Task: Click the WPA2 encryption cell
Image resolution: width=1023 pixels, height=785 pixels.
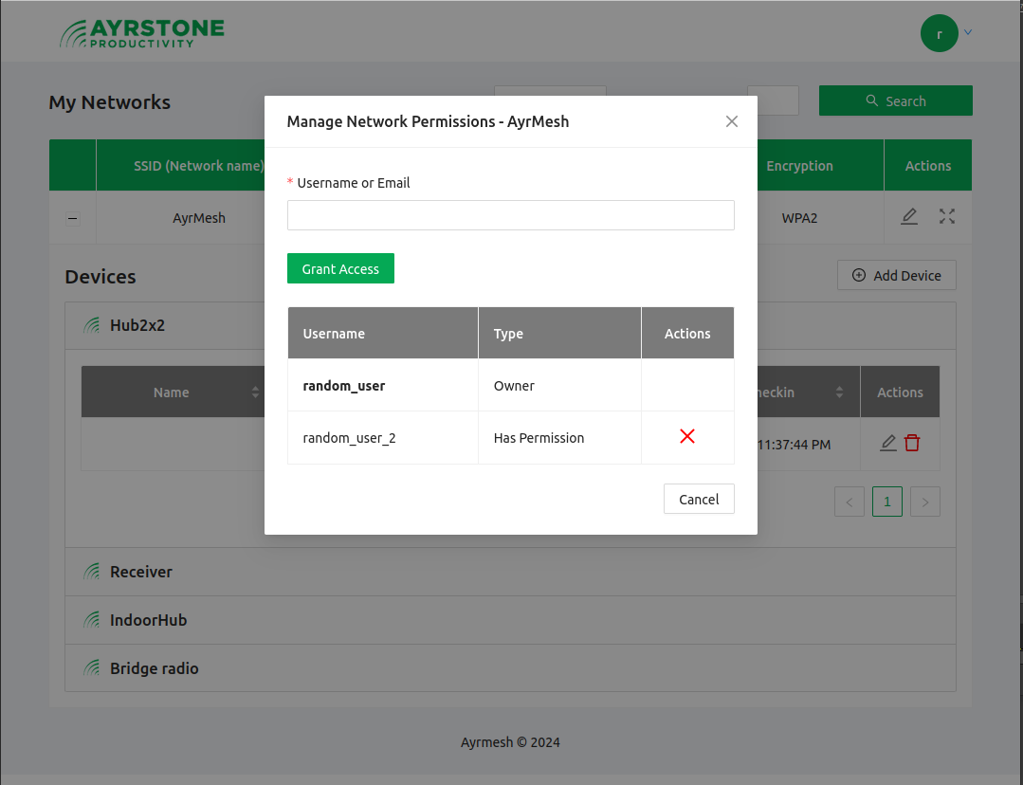Action: point(820,218)
